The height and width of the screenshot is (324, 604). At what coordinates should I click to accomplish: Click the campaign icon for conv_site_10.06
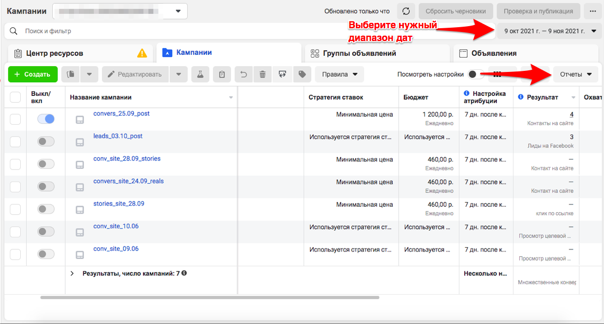tap(80, 232)
